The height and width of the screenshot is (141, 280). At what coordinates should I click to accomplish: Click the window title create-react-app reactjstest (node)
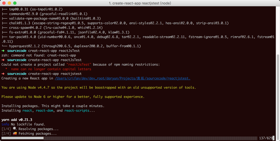click(140, 3)
